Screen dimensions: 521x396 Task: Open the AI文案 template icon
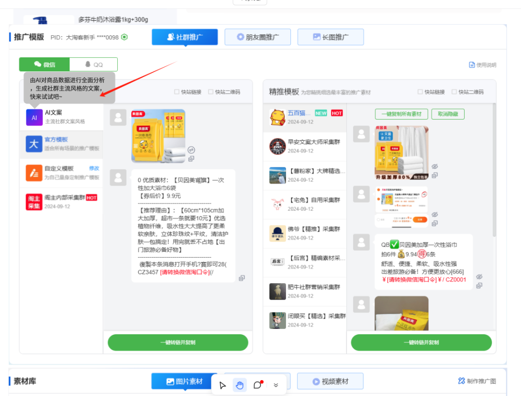pyautogui.click(x=34, y=117)
